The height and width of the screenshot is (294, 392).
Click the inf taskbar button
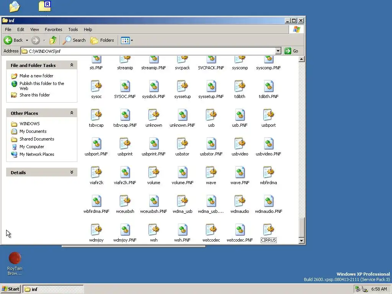(x=53, y=289)
